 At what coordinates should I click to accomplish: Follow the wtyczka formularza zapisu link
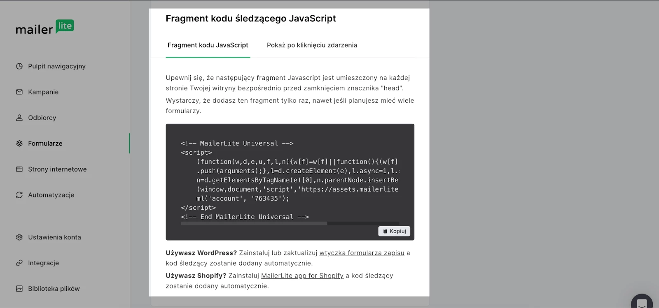click(x=362, y=253)
